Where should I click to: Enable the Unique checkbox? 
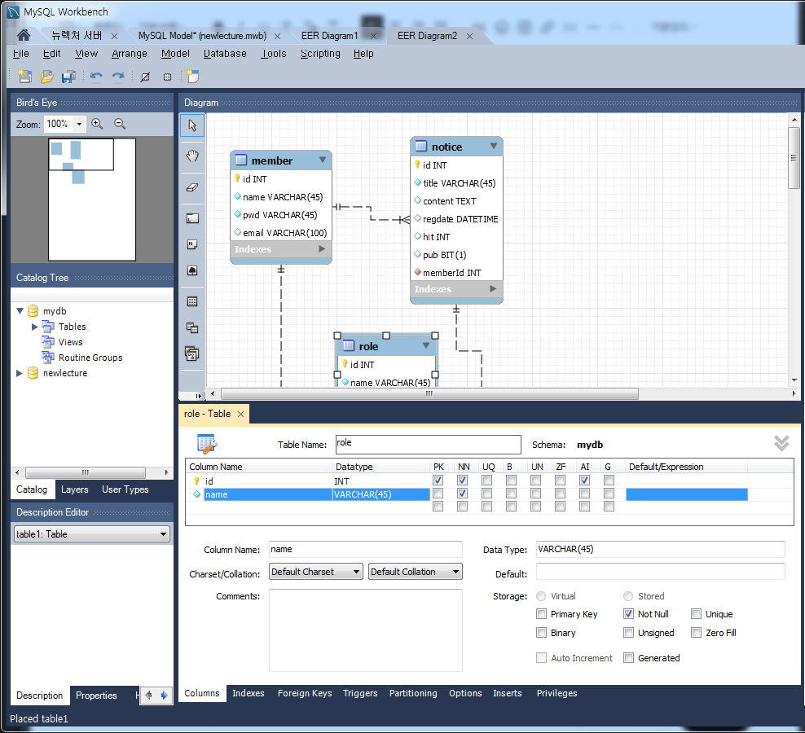(696, 614)
